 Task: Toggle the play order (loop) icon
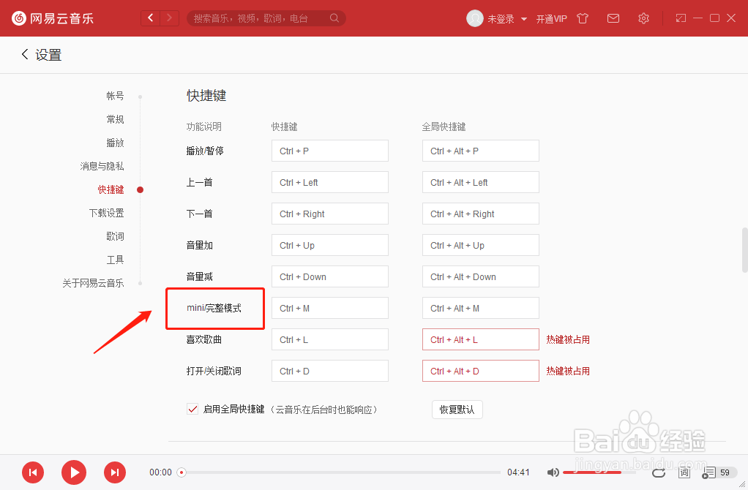(x=659, y=472)
